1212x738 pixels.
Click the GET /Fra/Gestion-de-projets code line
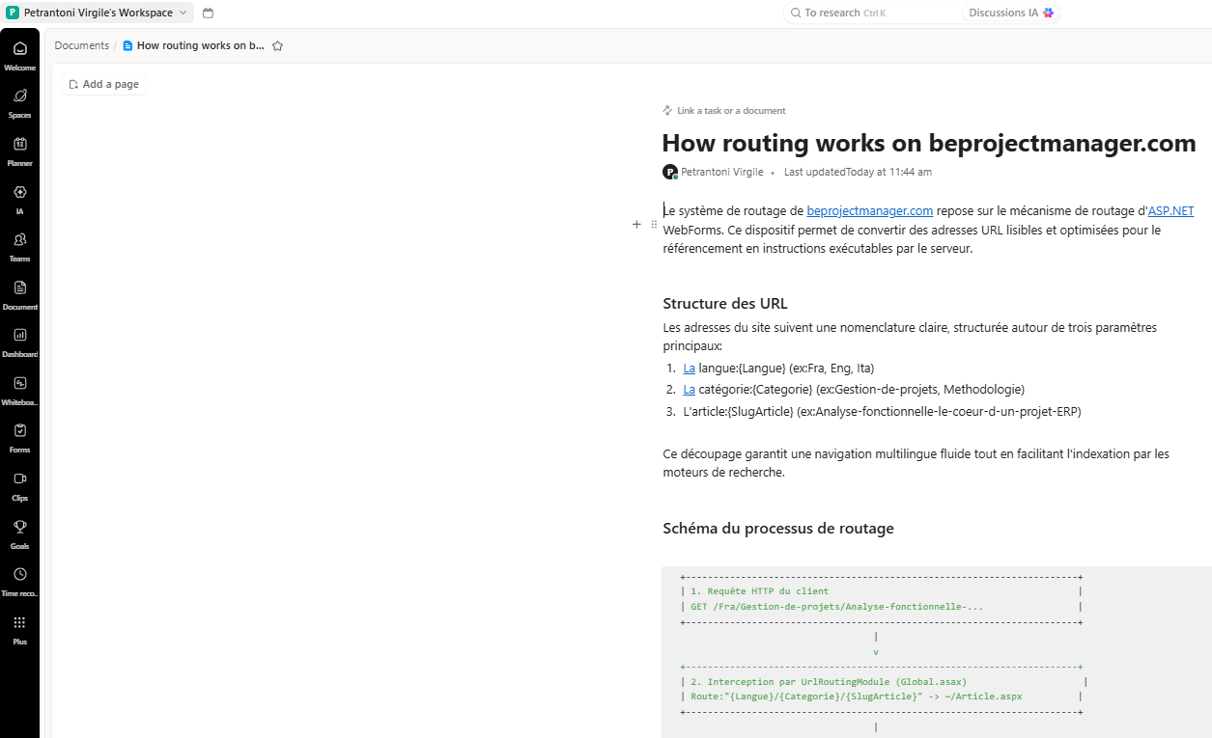[837, 606]
